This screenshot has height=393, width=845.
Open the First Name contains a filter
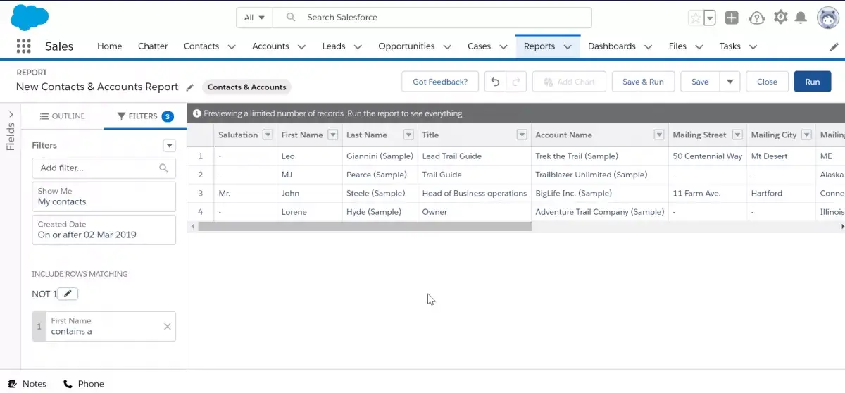click(x=104, y=326)
